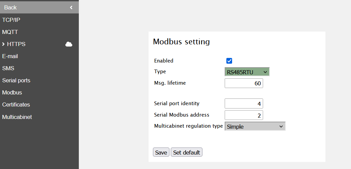Select E-mail in the sidebar
Viewport: 351px width, 169px height.
pos(10,56)
